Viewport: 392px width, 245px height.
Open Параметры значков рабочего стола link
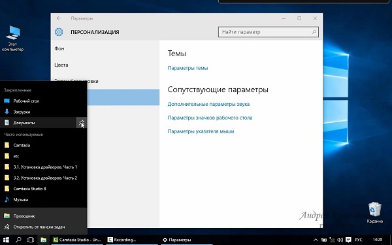210,118
